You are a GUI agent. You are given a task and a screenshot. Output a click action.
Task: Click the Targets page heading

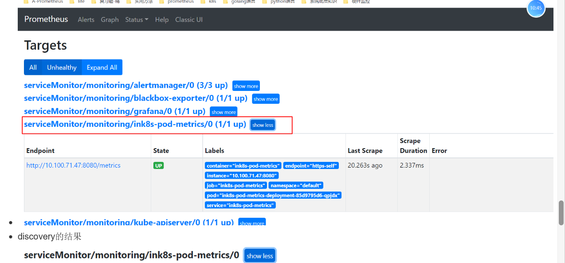[x=45, y=45]
